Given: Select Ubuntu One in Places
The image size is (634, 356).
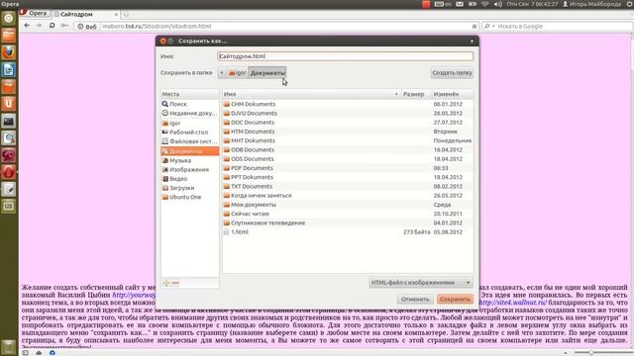Looking at the screenshot, I should pos(190,198).
